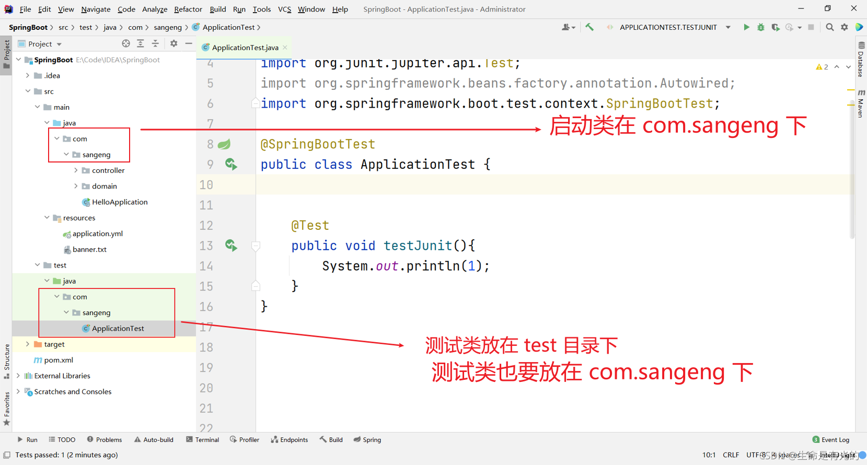Open the Structure tool window sidebar

tap(6, 361)
